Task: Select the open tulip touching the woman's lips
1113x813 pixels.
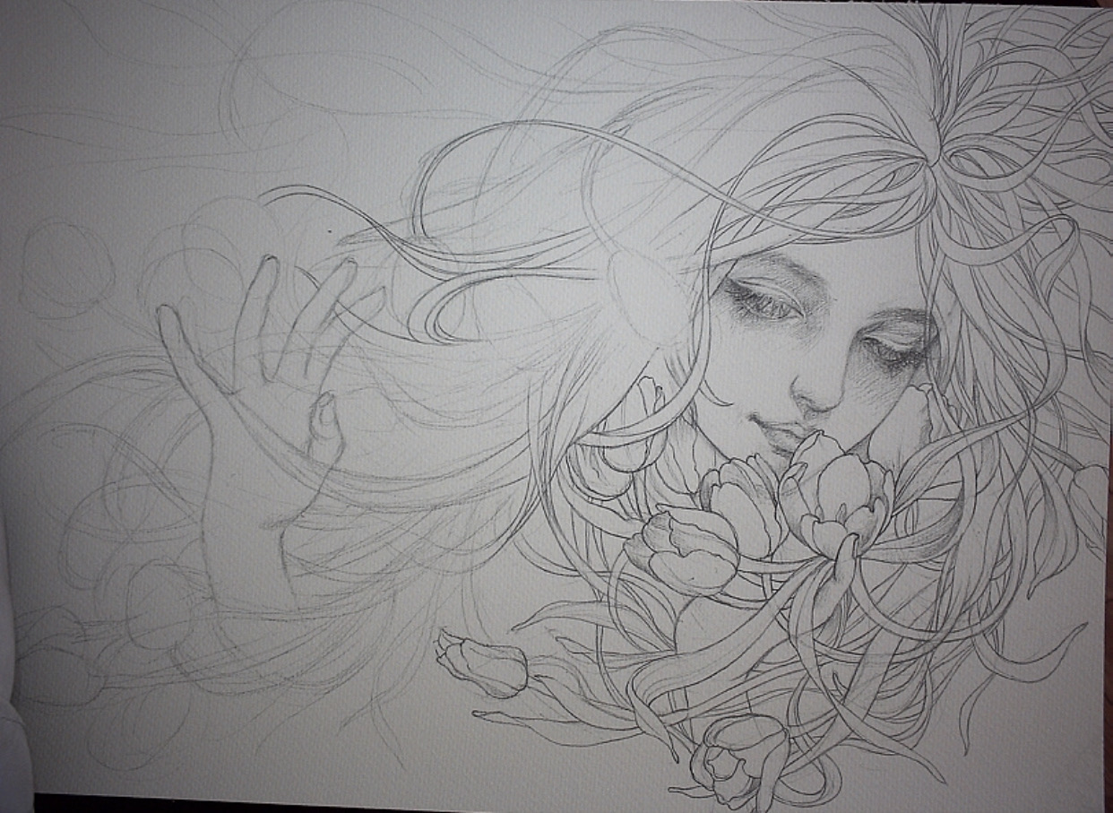Action: click(838, 502)
